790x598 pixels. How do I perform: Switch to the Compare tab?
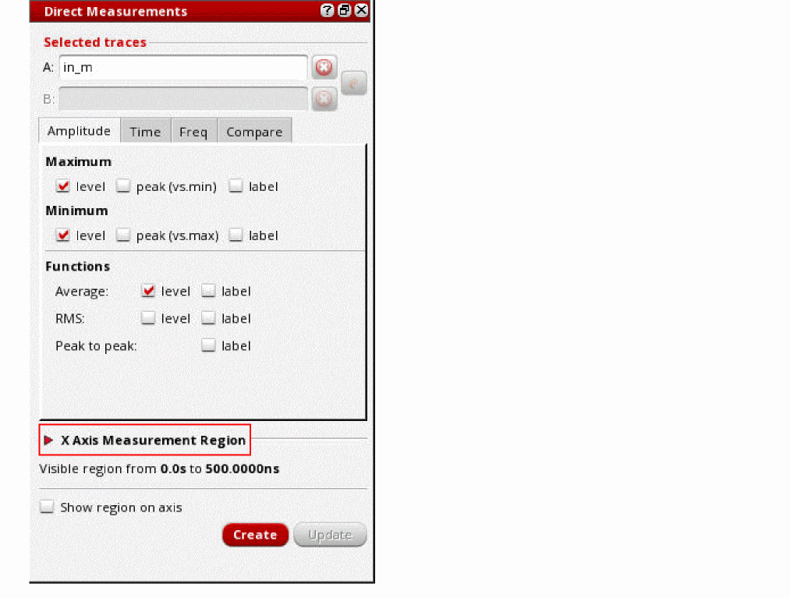click(x=254, y=132)
